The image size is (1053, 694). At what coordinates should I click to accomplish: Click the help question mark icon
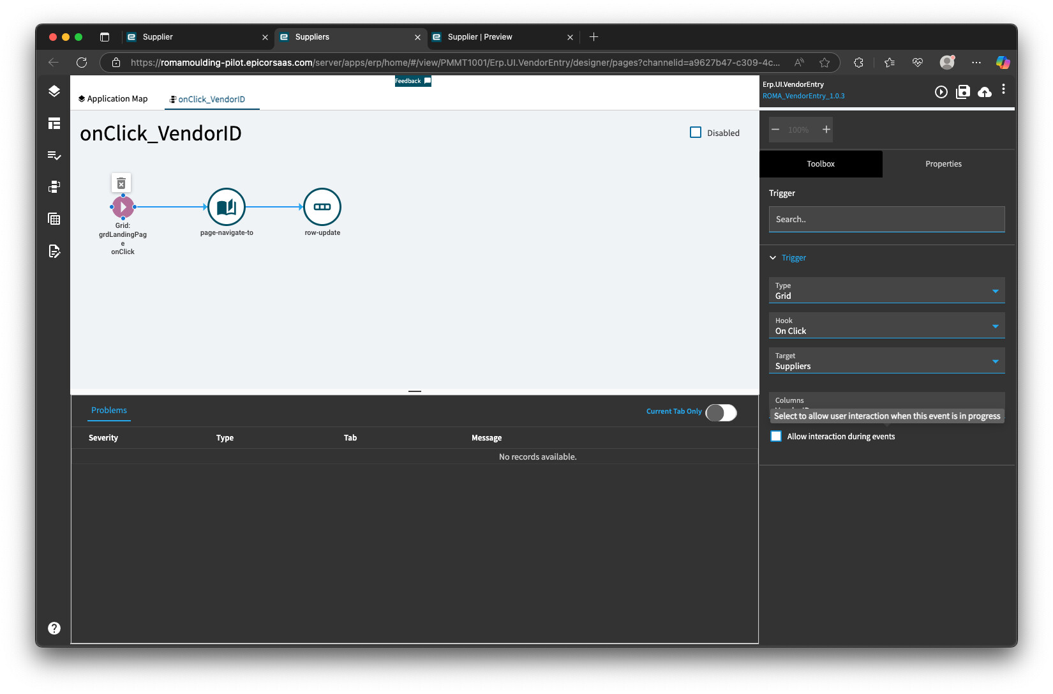point(54,628)
